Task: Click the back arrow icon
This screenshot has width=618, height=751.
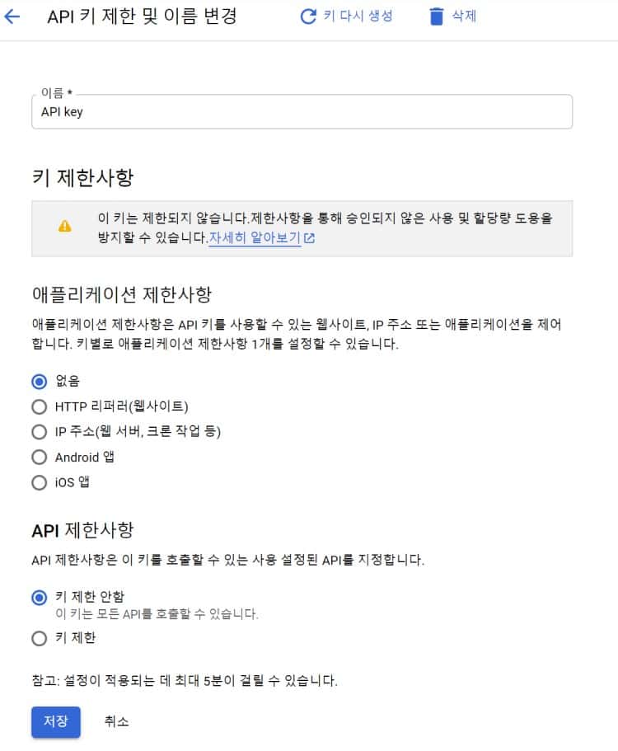Action: click(12, 16)
